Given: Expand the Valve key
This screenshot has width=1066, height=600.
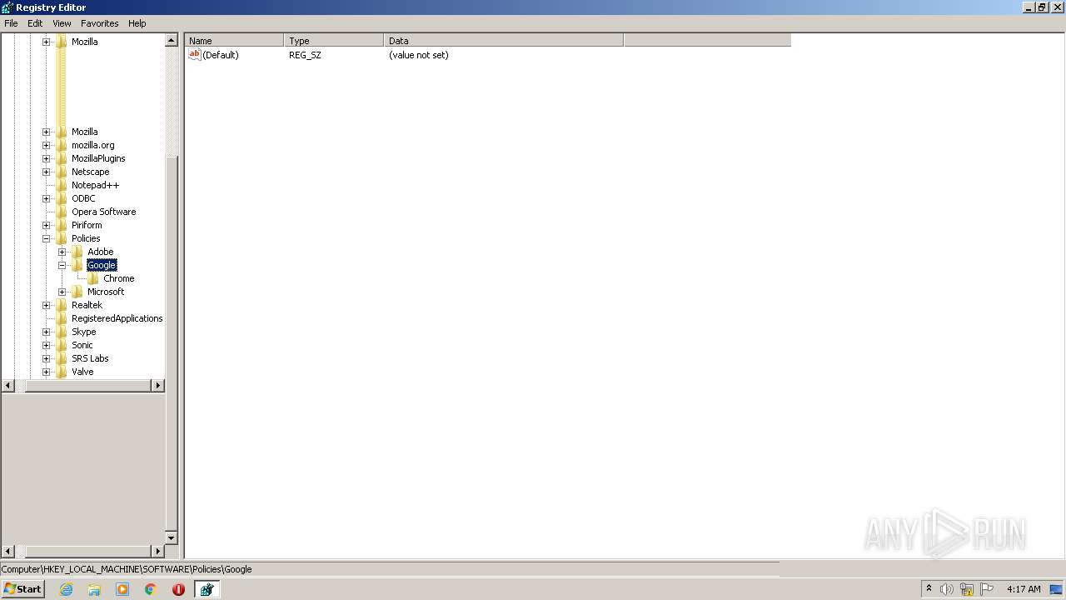Looking at the screenshot, I should click(x=46, y=372).
